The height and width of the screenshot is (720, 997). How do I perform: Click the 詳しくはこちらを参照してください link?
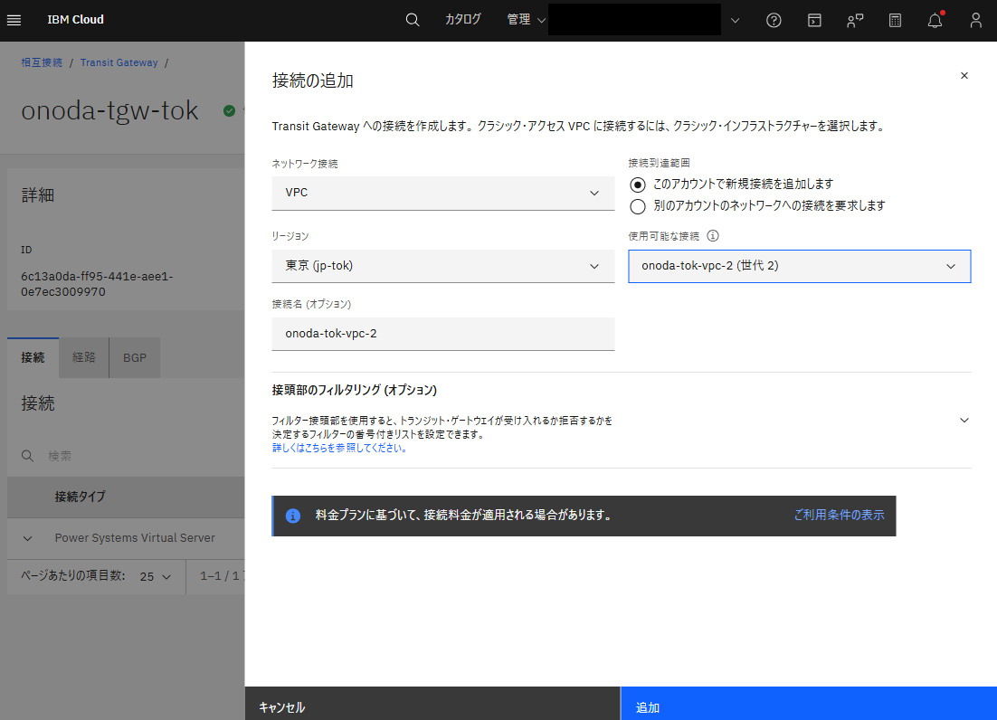pos(339,448)
